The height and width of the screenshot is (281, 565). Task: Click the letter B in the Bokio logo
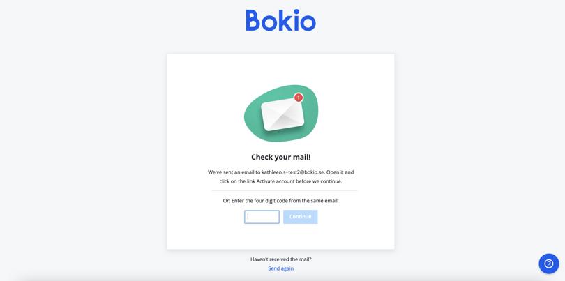[253, 20]
